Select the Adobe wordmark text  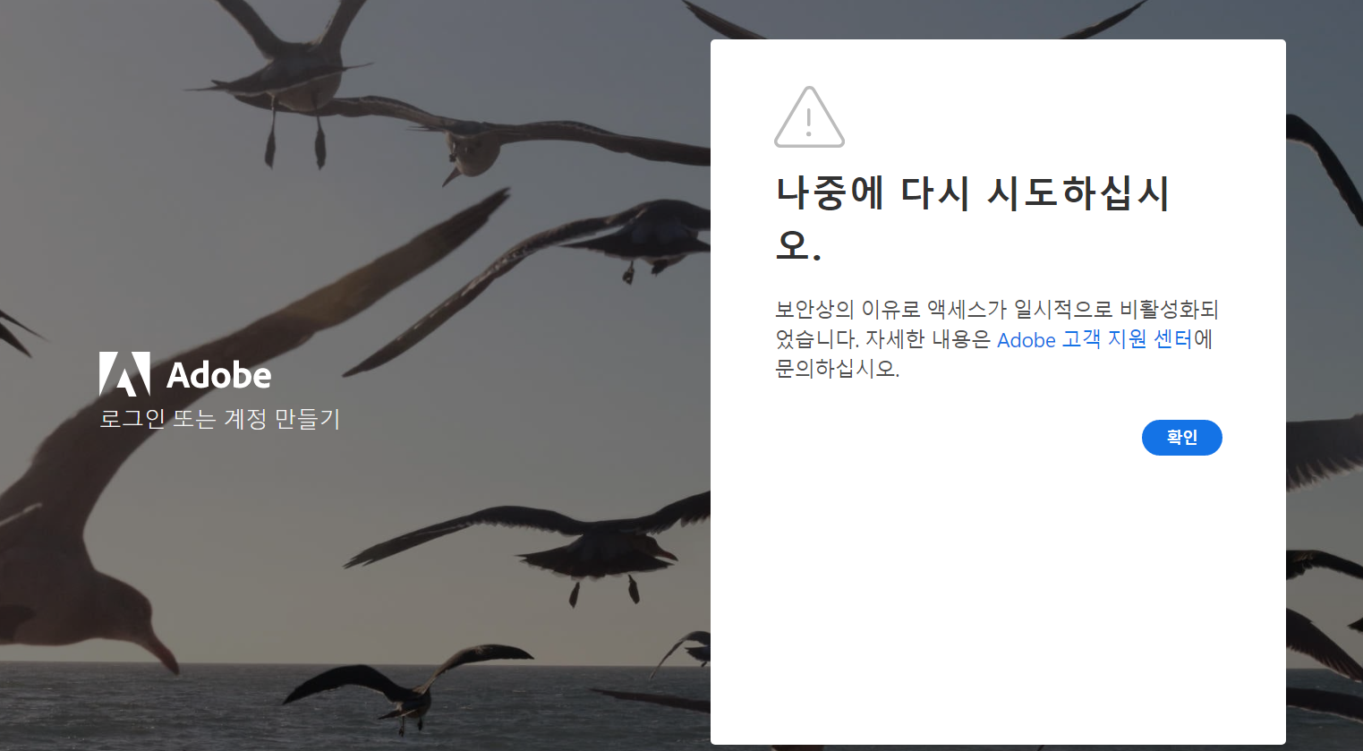218,375
